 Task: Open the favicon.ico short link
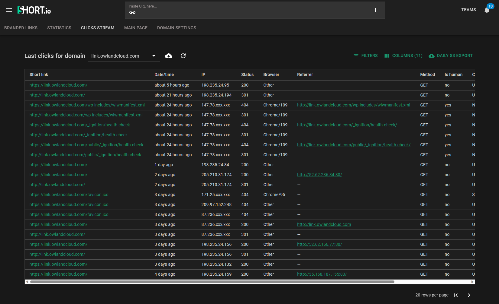69,195
